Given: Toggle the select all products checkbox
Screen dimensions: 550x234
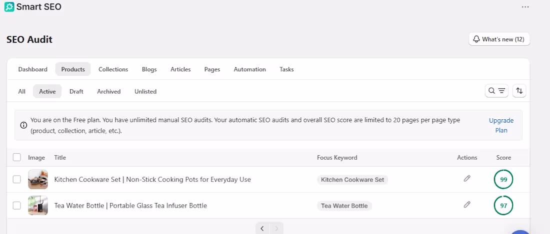Looking at the screenshot, I should click(17, 157).
